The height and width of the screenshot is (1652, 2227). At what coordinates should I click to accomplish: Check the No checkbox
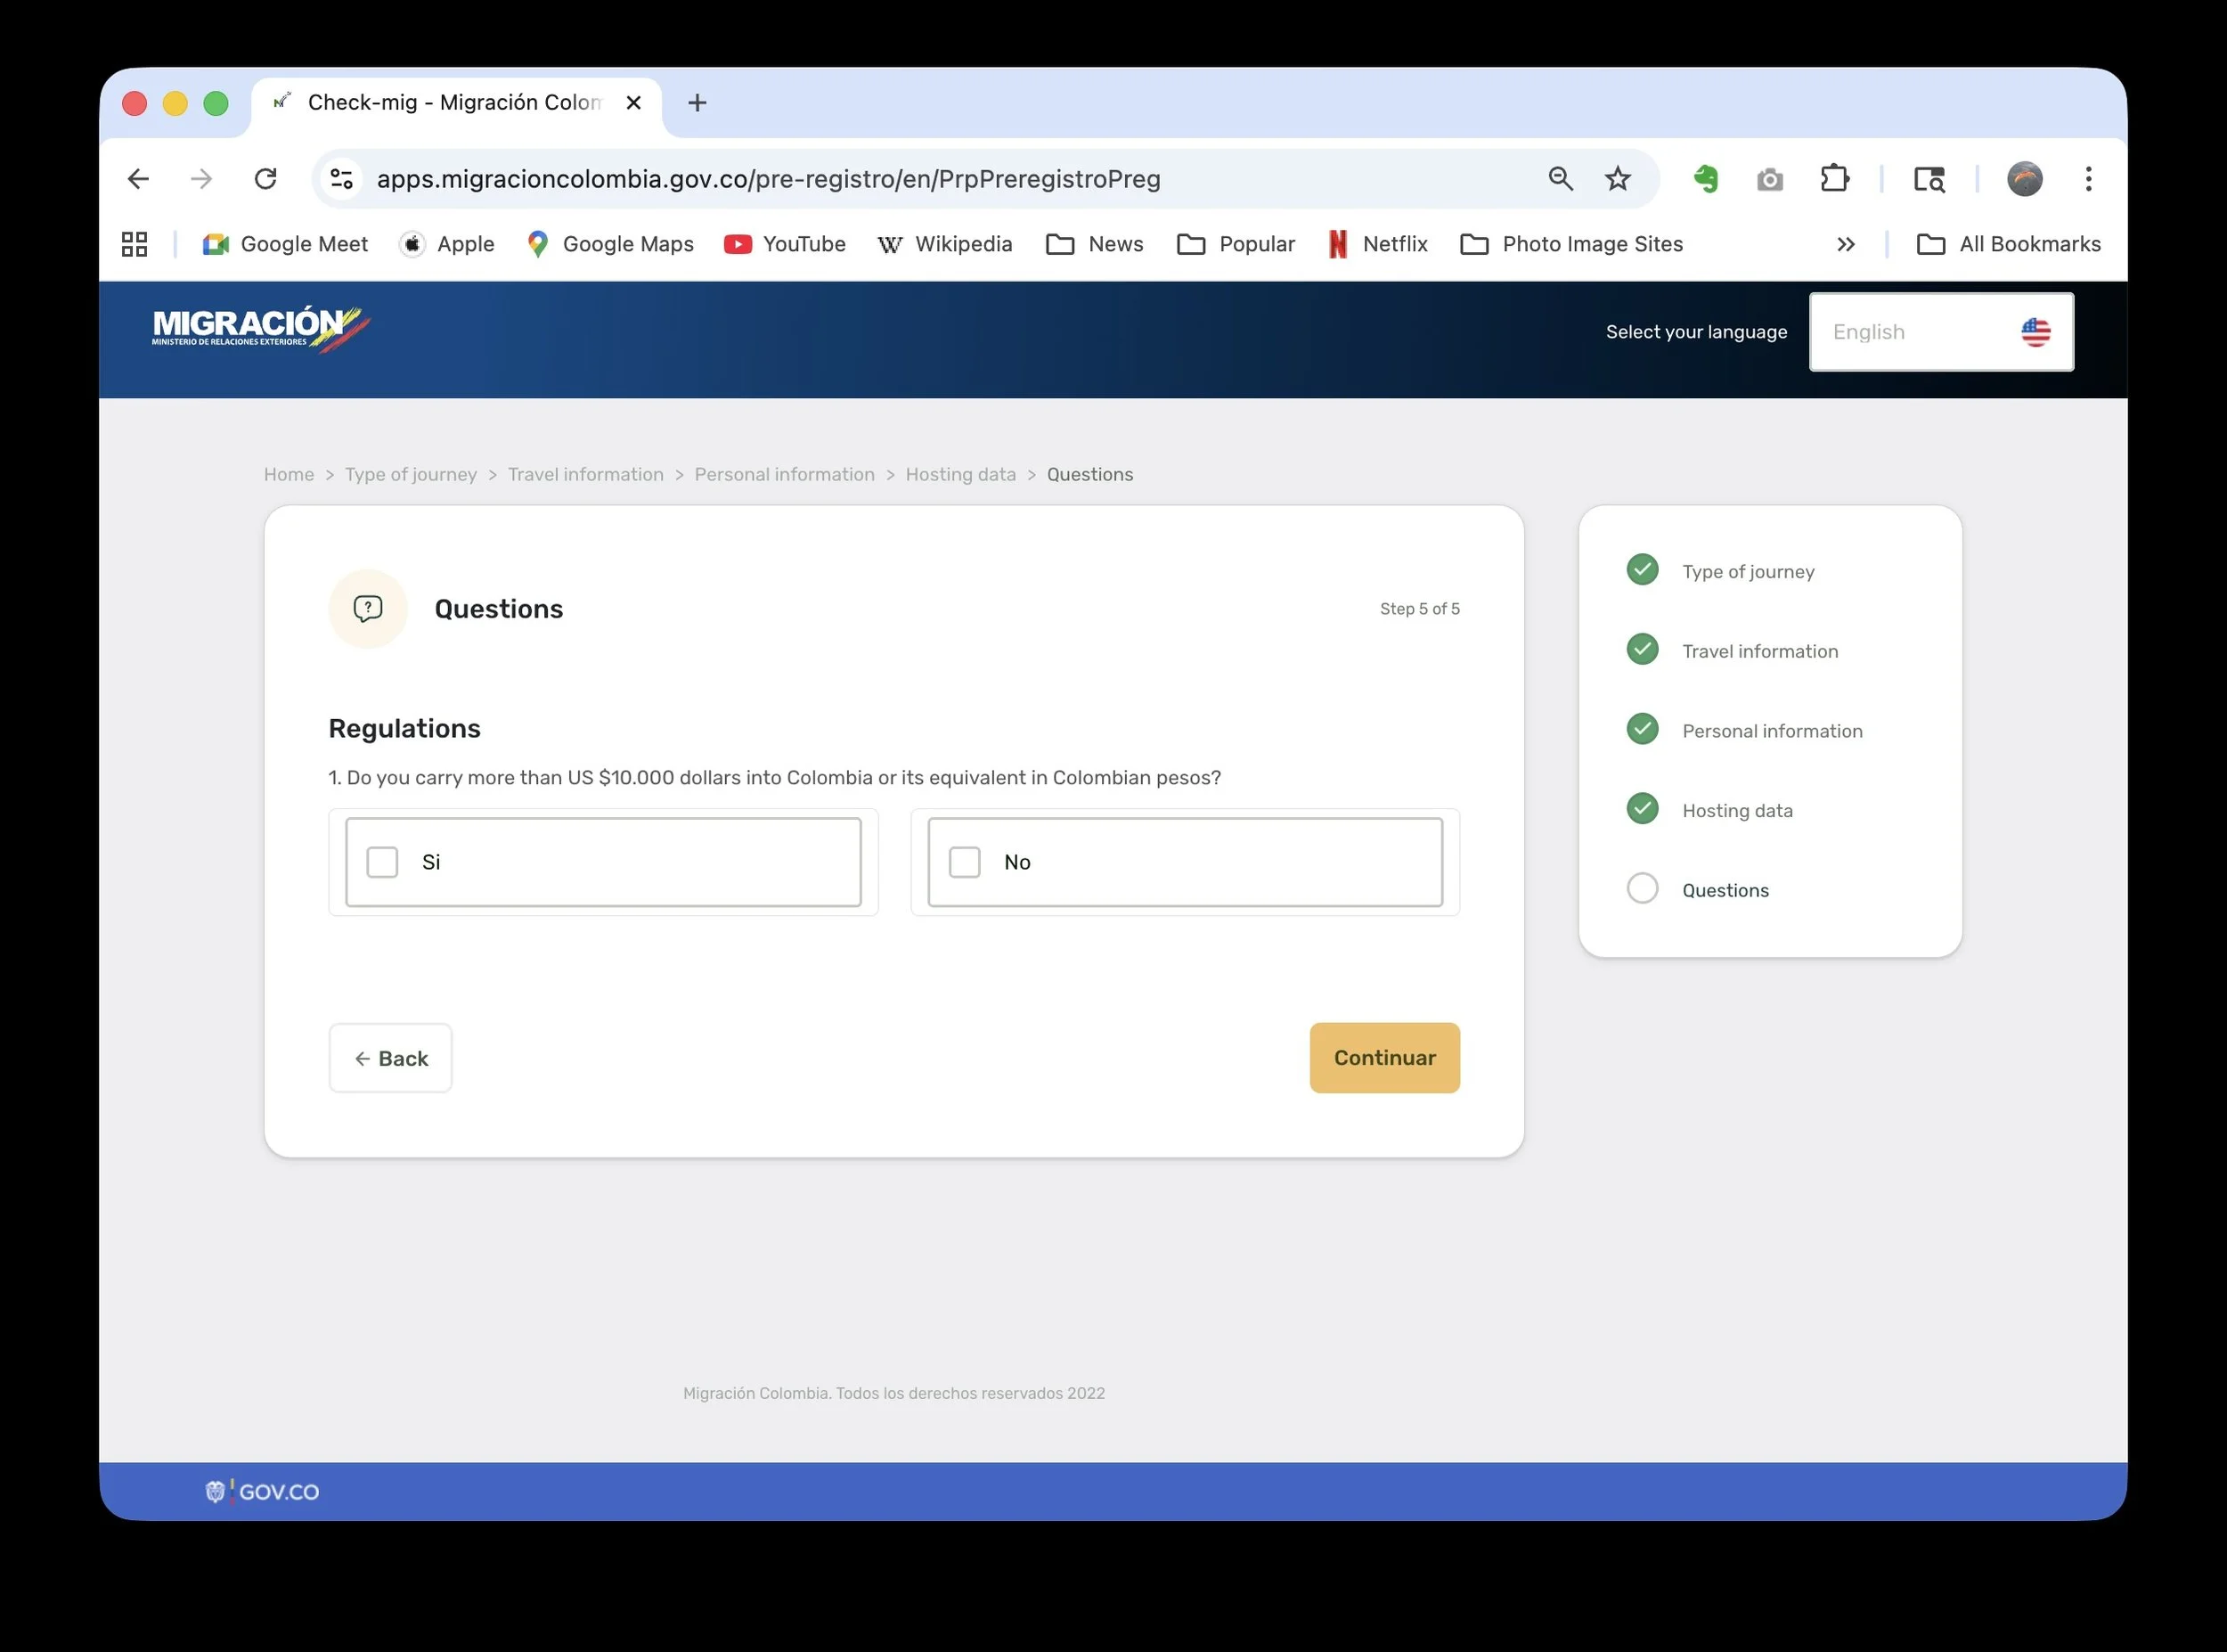pos(965,862)
